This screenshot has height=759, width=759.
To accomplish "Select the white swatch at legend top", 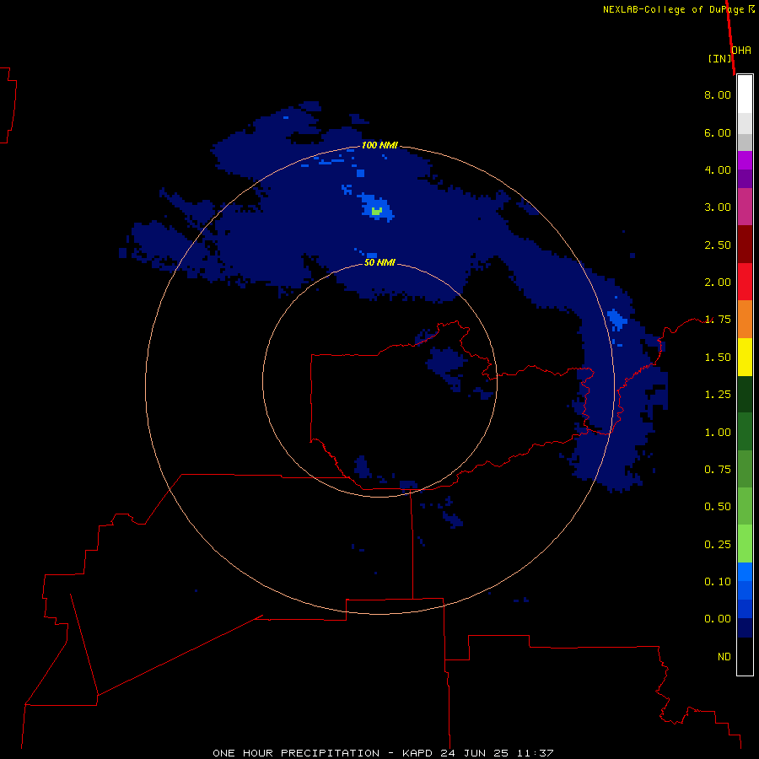I will pyautogui.click(x=745, y=94).
